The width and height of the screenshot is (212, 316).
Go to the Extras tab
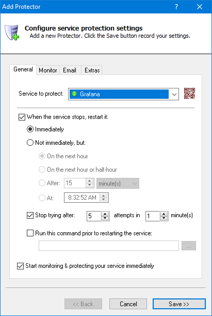pos(92,70)
